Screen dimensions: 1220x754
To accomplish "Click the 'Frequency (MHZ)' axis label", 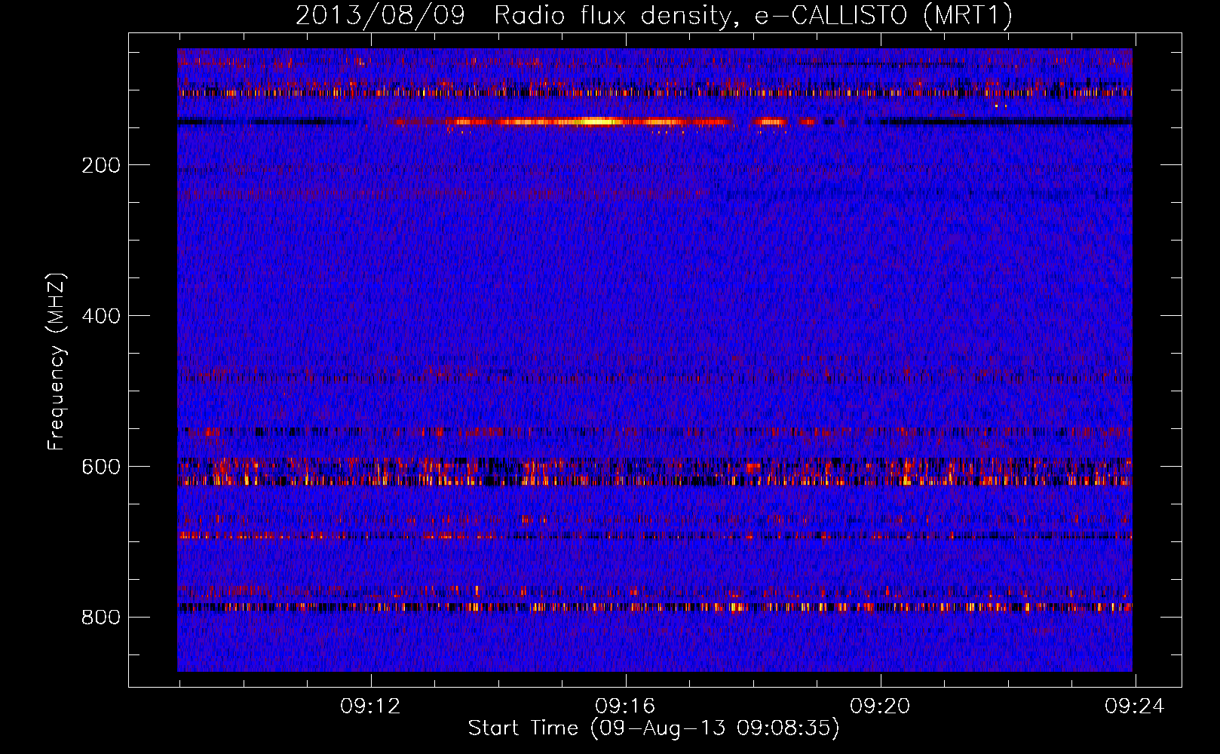I will click(57, 362).
